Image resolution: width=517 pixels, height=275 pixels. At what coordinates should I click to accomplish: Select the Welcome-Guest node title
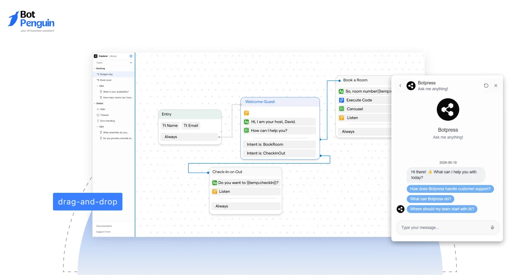pos(260,102)
